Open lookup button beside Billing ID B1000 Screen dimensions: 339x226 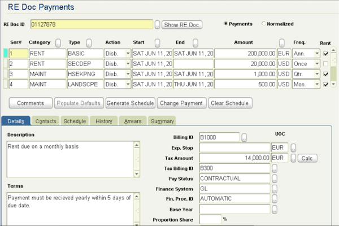[244, 137]
